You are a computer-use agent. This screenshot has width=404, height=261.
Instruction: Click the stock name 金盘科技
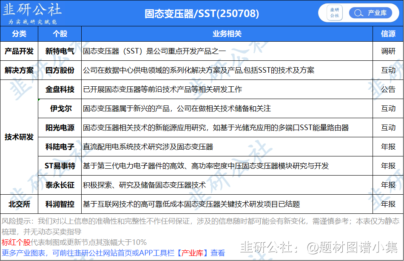[x=60, y=89]
